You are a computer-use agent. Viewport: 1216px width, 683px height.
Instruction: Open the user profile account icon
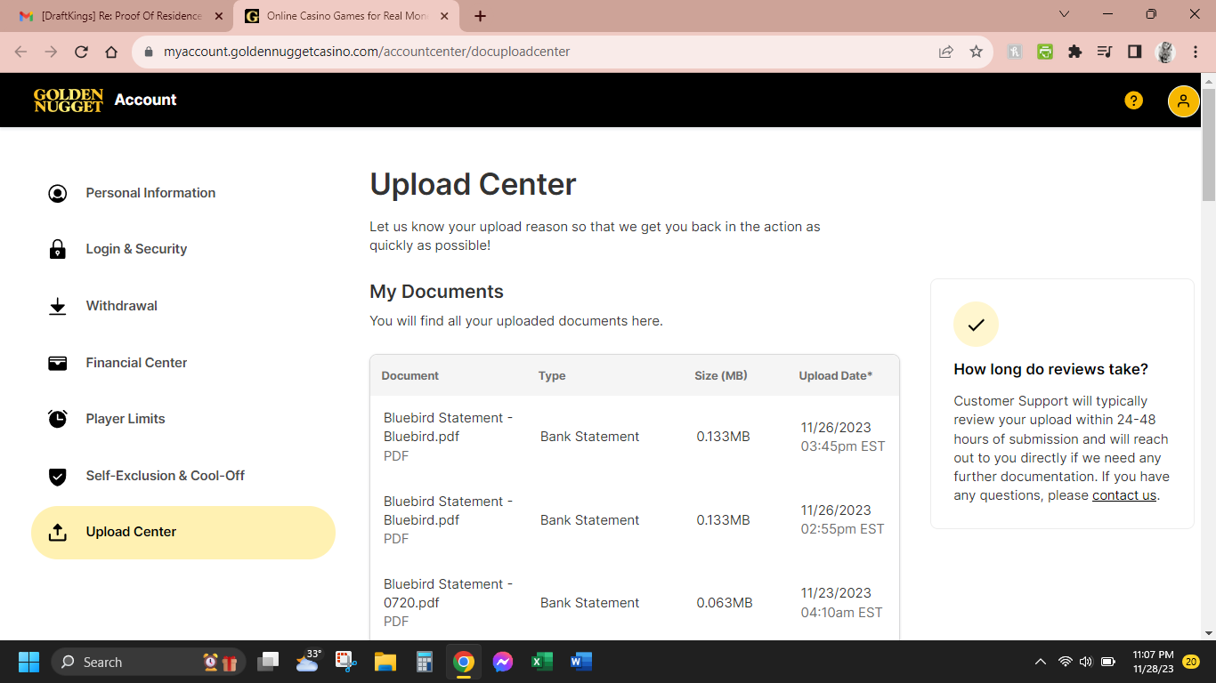click(x=1183, y=101)
